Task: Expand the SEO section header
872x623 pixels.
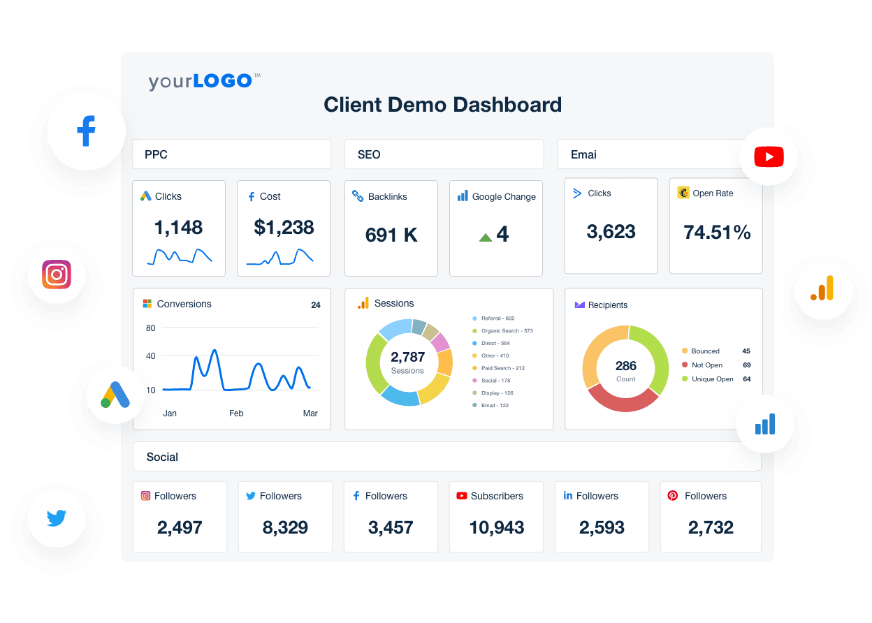Action: click(x=444, y=154)
